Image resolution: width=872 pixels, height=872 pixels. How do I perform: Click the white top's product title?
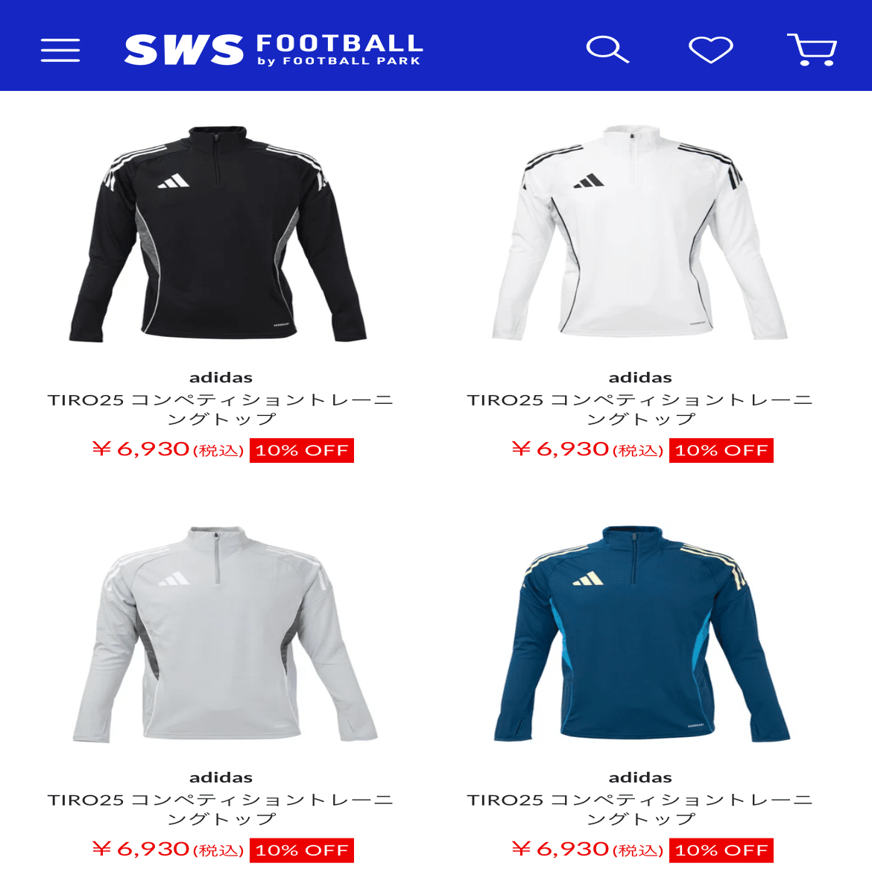640,409
